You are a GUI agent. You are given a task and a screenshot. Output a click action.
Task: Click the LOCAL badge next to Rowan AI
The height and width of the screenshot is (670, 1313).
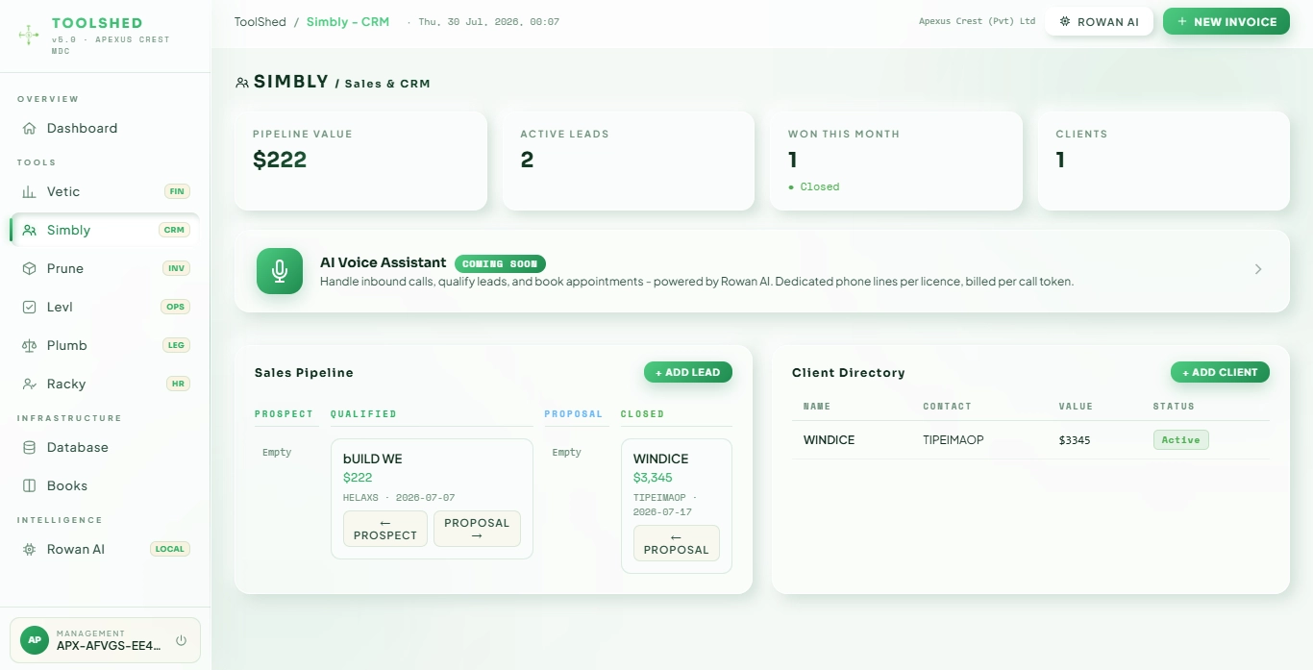coord(170,549)
